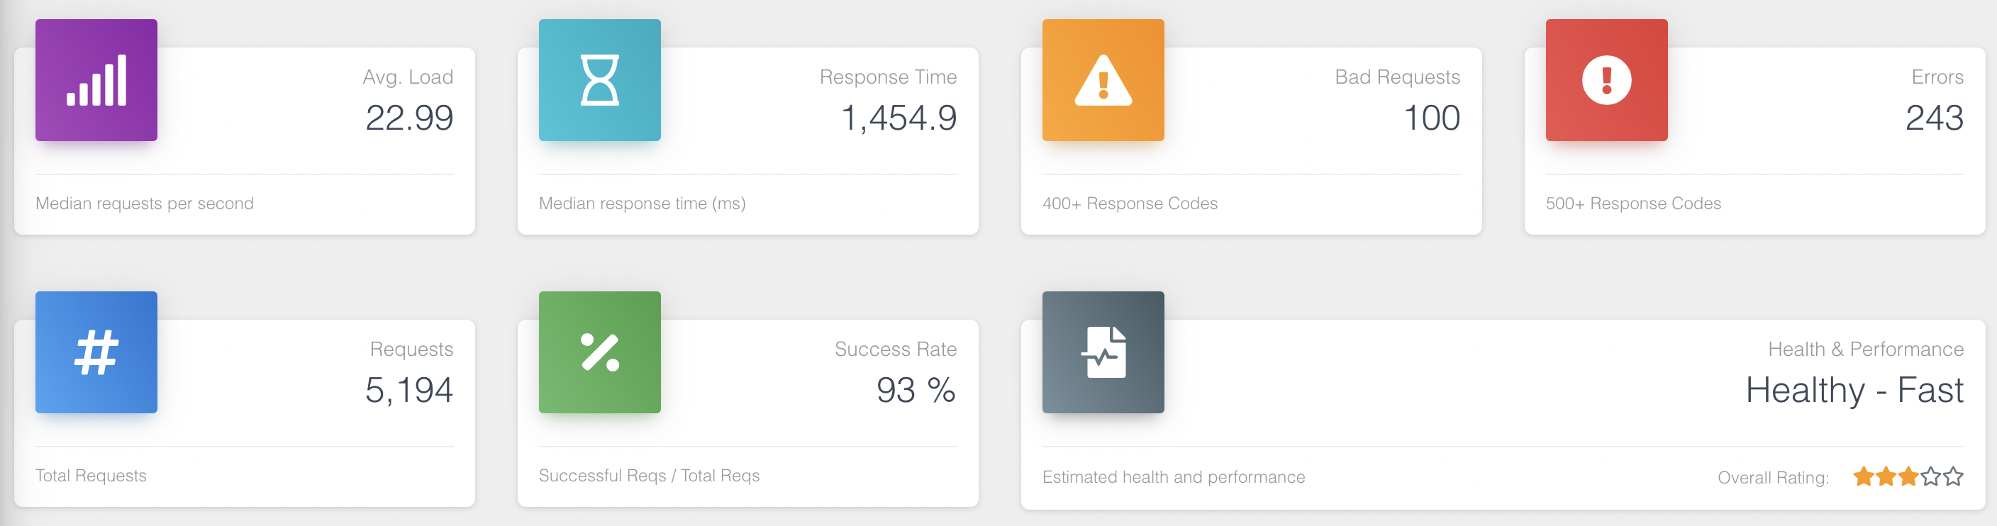This screenshot has width=1997, height=526.
Task: Click the green percent Success Rate icon
Action: (x=599, y=352)
